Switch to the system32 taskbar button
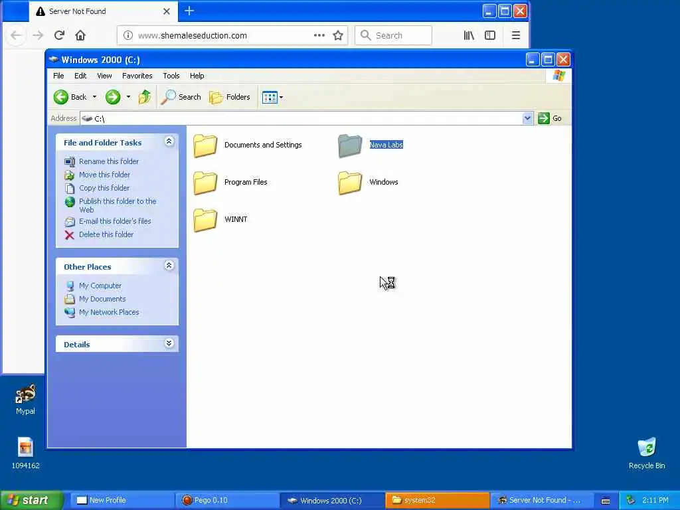Viewport: 680px width, 510px height. click(437, 500)
